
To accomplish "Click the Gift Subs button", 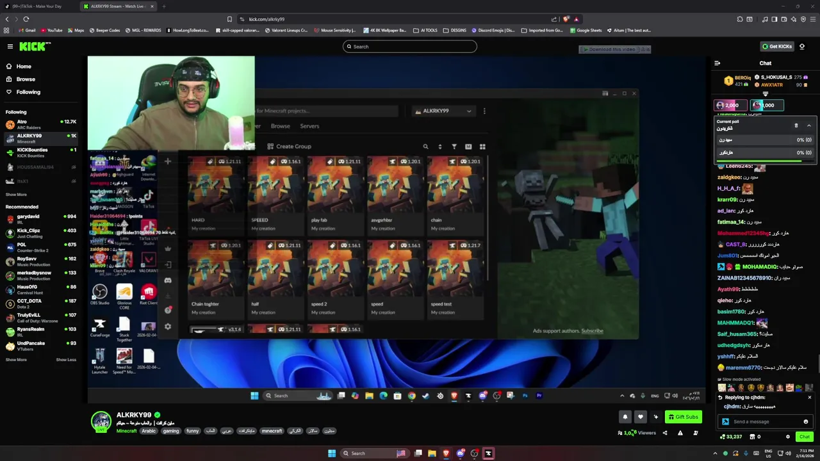I will (x=683, y=417).
